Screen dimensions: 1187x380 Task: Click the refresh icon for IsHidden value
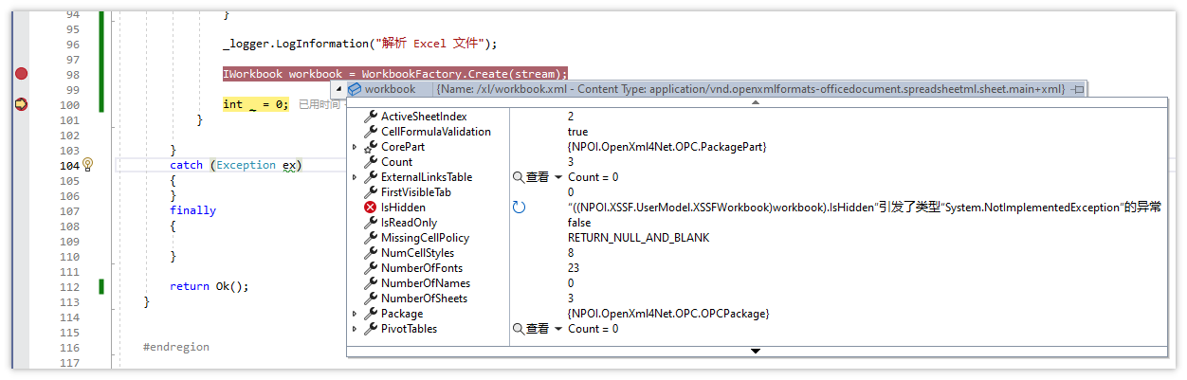519,208
